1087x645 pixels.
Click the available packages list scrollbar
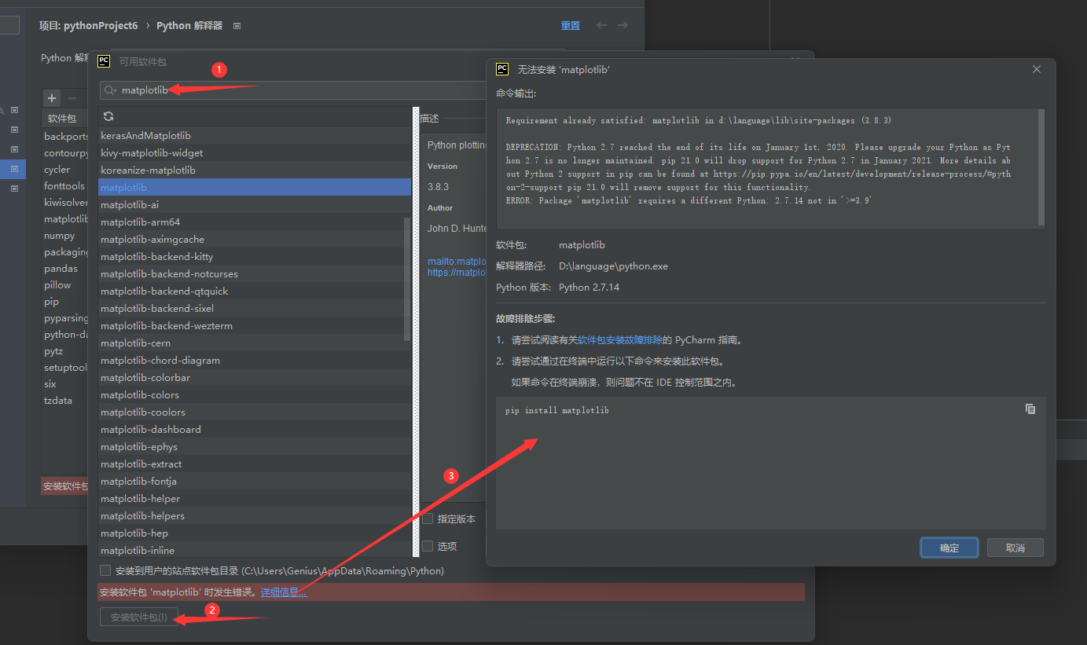(x=407, y=279)
